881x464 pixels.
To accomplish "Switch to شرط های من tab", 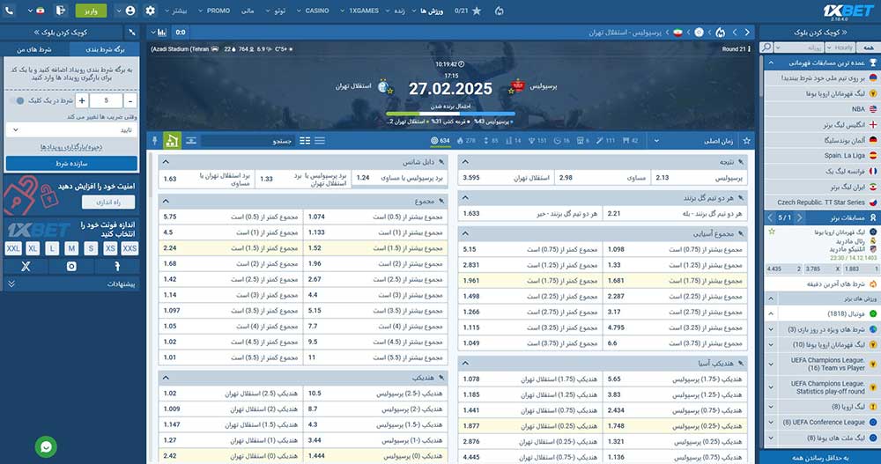I will 34,49.
